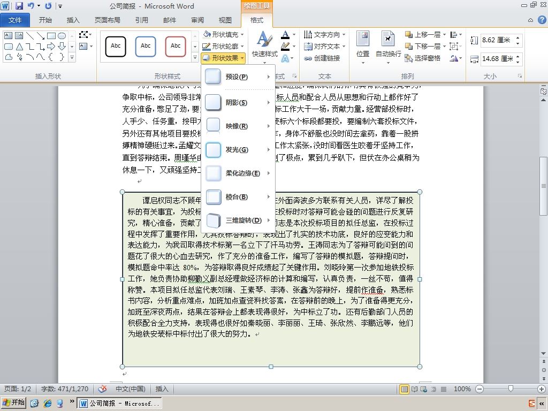Select the text box shape in the gallery
The height and width of the screenshot is (411, 548).
point(9,36)
